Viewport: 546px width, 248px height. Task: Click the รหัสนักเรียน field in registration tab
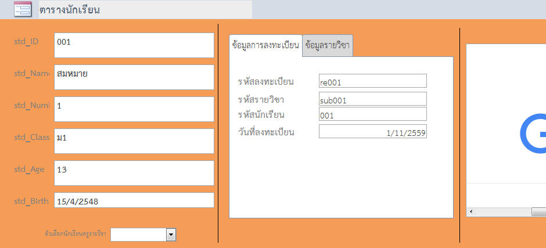(372, 114)
